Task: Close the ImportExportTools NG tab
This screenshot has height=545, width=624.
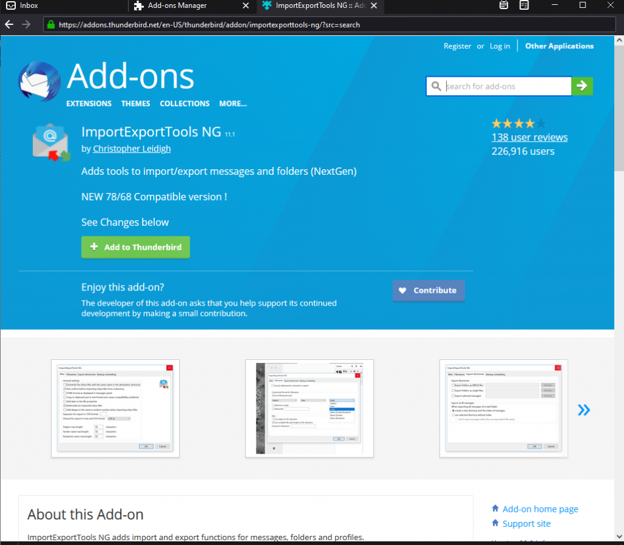Action: [x=374, y=5]
